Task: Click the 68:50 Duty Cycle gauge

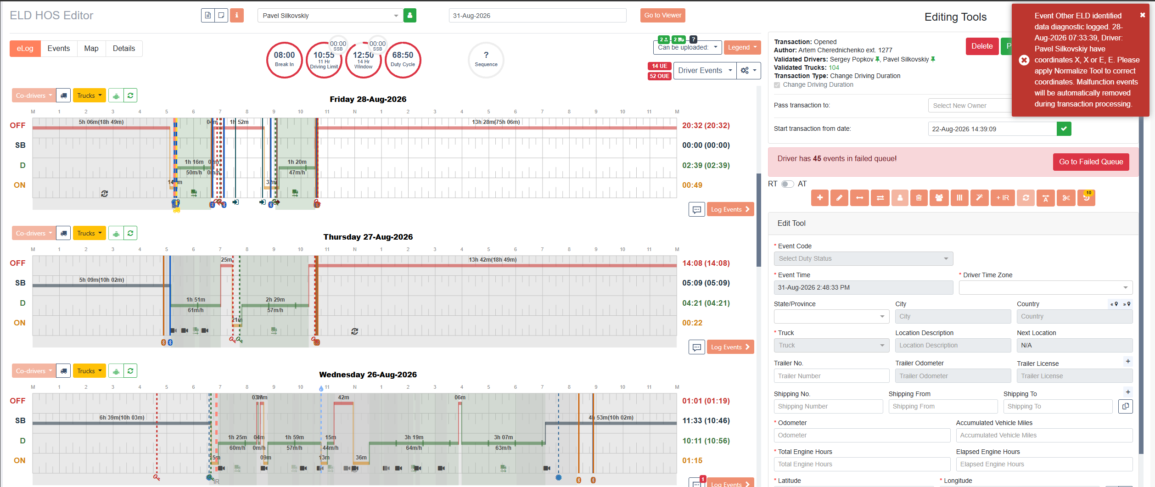Action: pos(403,60)
